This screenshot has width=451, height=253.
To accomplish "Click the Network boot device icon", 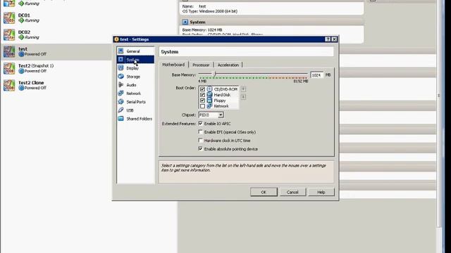I will (x=209, y=106).
